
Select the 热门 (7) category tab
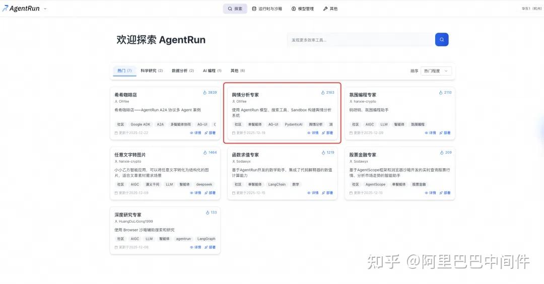[124, 70]
